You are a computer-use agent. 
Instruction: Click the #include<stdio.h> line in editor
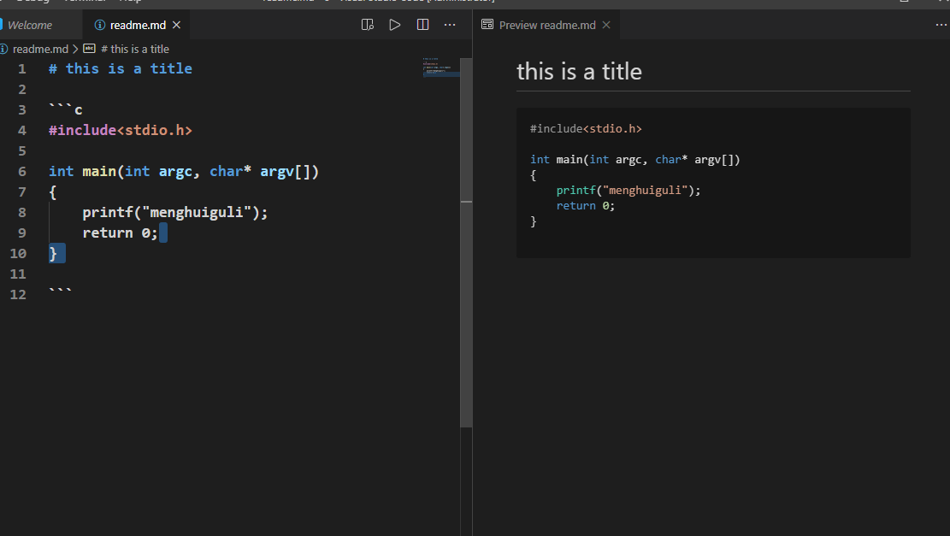tap(121, 130)
